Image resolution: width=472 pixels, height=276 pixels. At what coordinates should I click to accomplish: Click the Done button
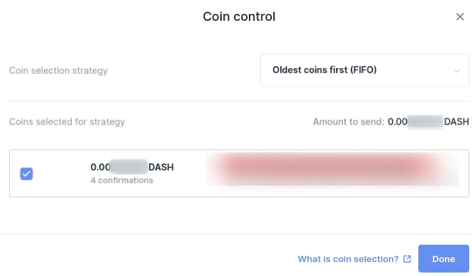click(443, 259)
